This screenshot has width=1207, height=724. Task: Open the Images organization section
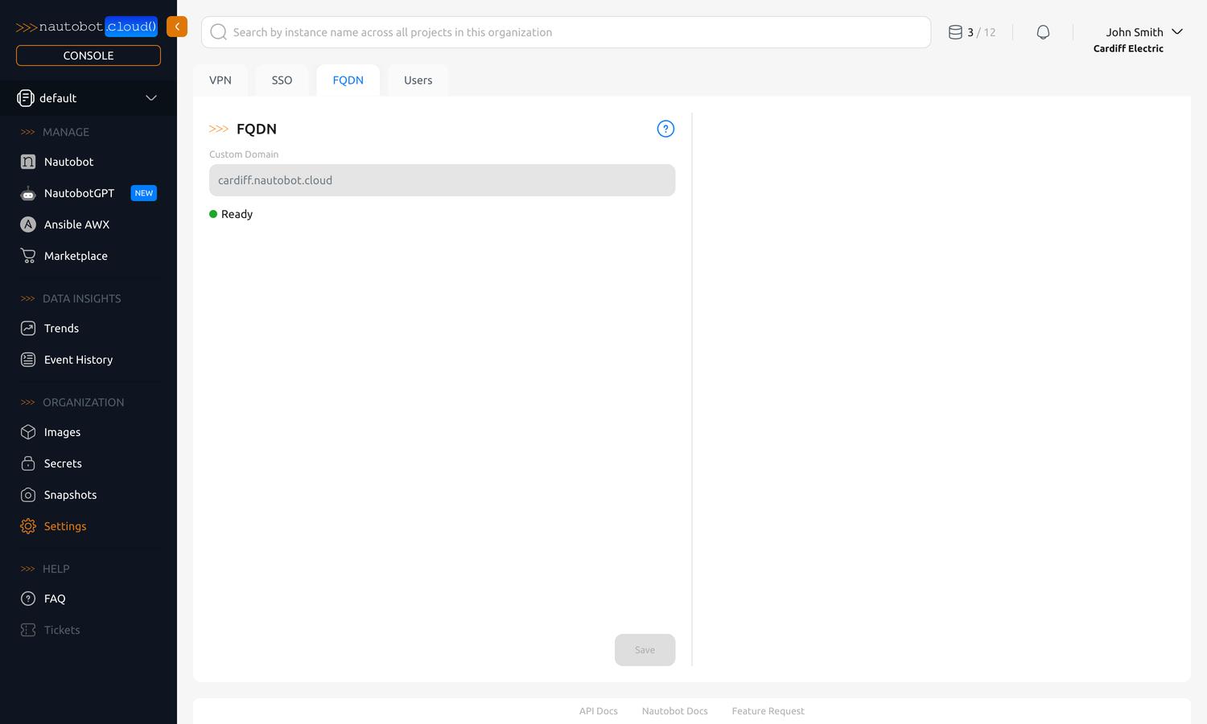pos(62,432)
